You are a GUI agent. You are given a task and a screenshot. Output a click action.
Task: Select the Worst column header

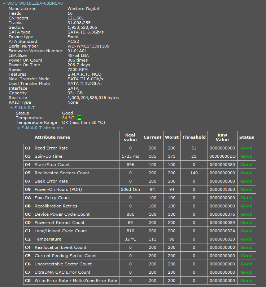click(x=172, y=137)
